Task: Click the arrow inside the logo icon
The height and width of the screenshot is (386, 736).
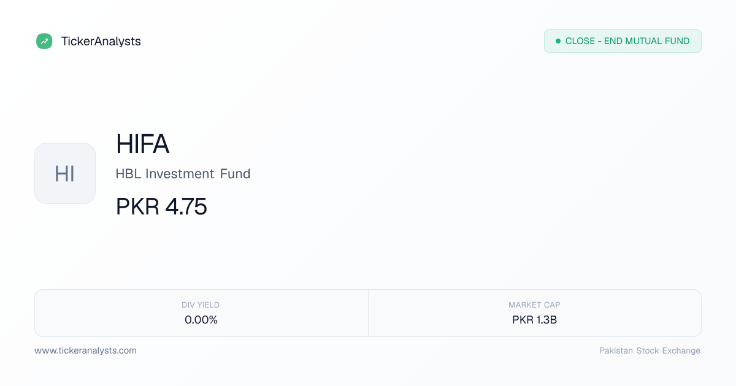Action: pos(44,41)
